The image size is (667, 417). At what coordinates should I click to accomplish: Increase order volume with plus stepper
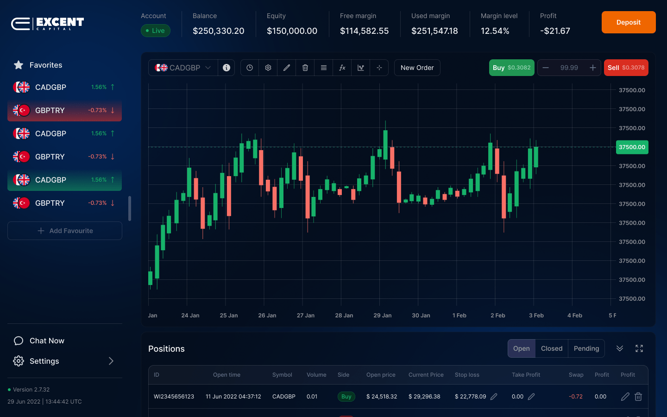click(x=592, y=68)
